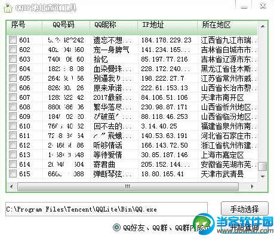Click the house app icon in title bar
274x239 pixels.
8,8
